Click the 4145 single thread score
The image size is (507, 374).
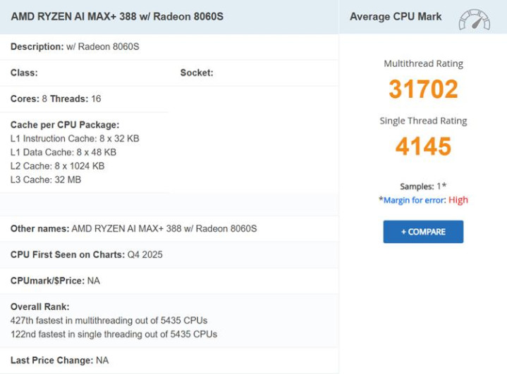click(x=423, y=147)
